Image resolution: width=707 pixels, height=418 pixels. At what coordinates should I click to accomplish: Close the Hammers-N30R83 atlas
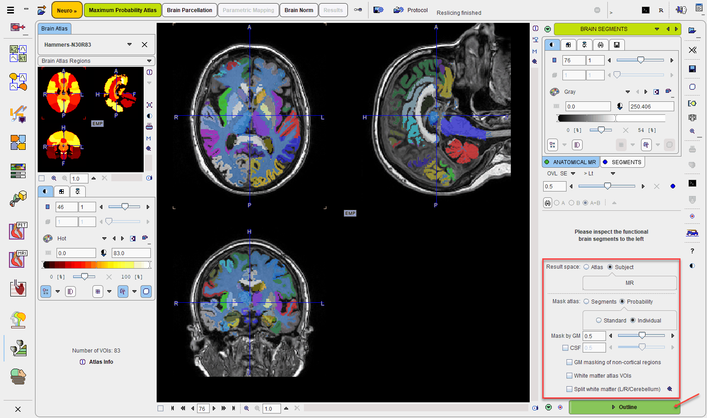click(145, 44)
